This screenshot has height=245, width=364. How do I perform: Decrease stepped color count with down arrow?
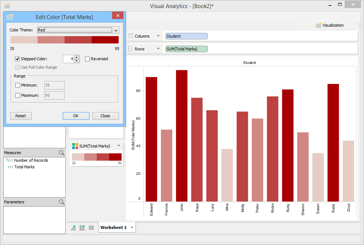77,61
